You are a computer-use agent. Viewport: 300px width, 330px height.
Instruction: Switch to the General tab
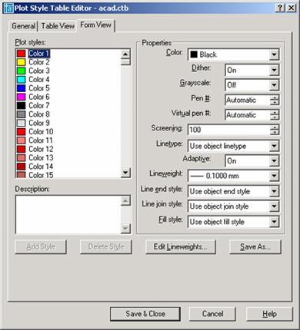tap(23, 26)
